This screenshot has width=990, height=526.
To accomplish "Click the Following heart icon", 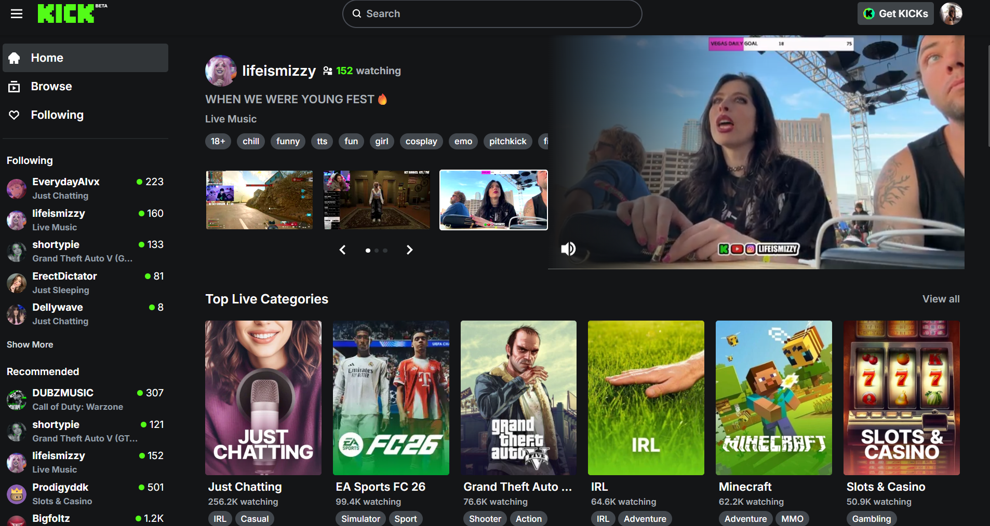I will coord(14,115).
